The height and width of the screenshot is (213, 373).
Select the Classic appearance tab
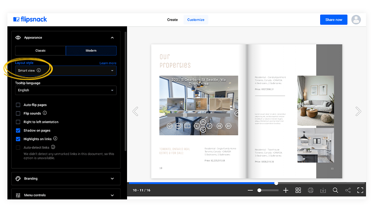coord(40,50)
